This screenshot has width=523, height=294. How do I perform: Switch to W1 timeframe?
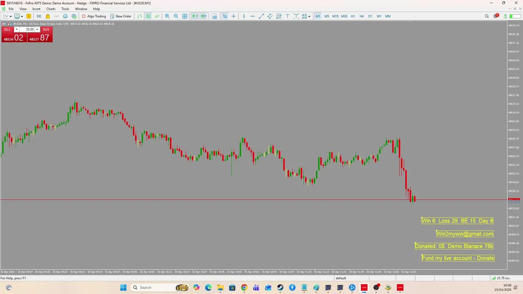(379, 16)
